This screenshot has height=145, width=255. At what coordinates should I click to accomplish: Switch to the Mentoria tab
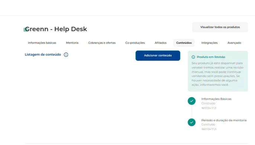click(72, 43)
